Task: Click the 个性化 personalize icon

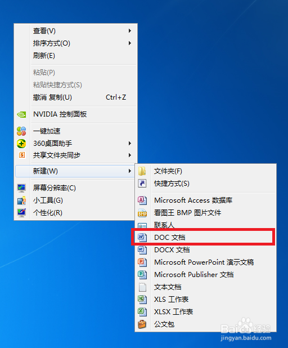Action: click(x=21, y=213)
